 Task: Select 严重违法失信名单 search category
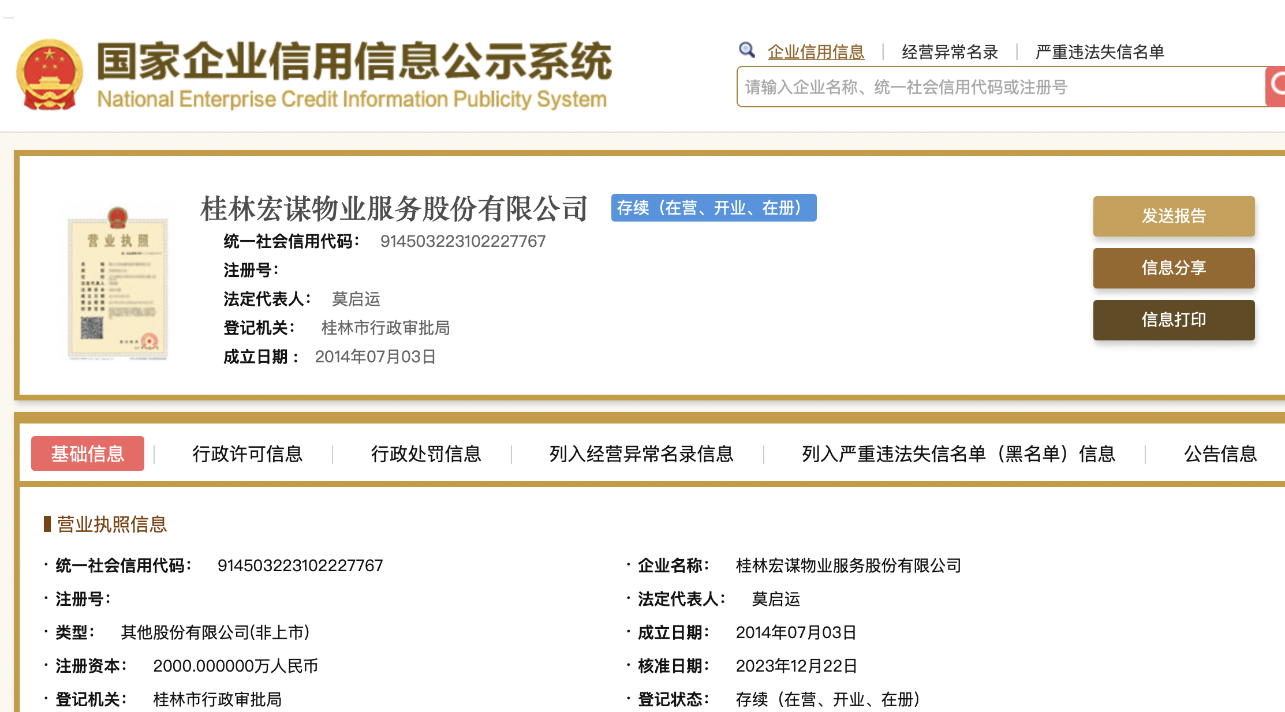1100,52
